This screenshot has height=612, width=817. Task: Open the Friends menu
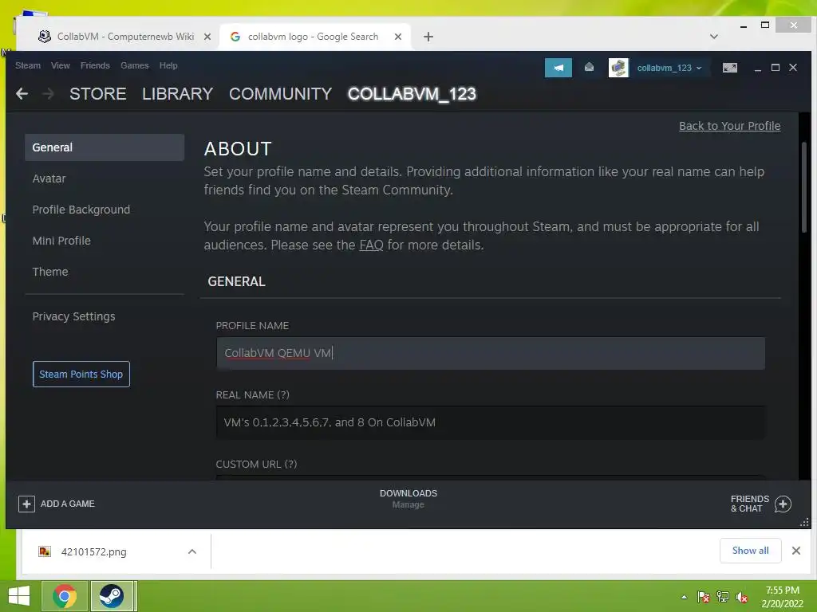pos(95,65)
